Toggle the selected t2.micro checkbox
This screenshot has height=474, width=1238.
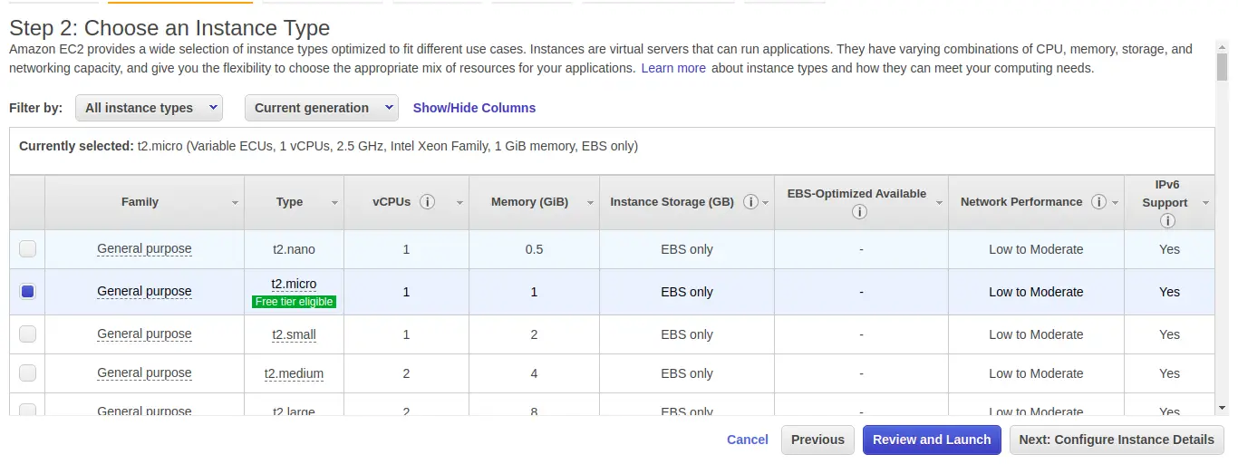(x=28, y=291)
